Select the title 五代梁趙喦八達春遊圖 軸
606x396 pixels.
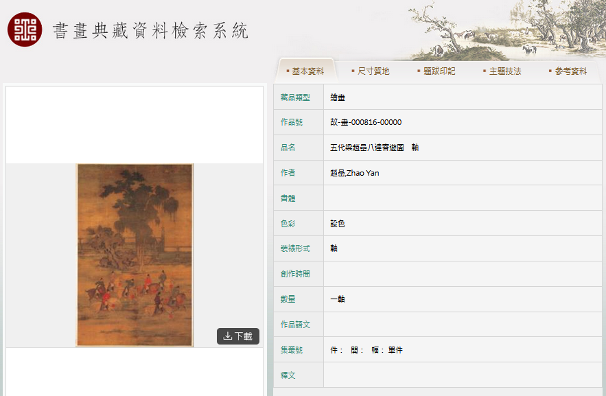[x=374, y=147]
